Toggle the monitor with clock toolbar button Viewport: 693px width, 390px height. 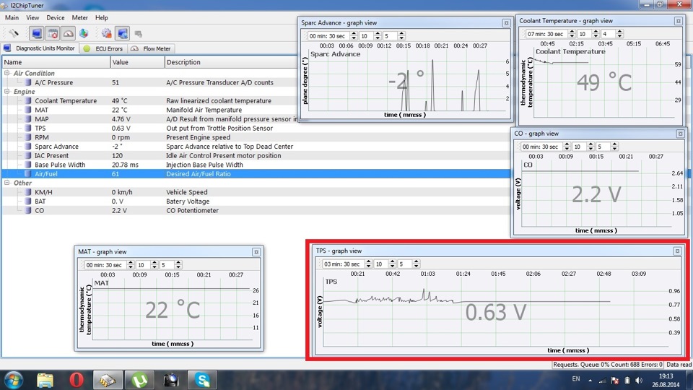(x=123, y=33)
